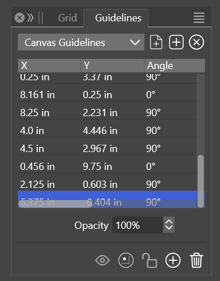This screenshot has width=220, height=281.
Task: Collapse panel using the double chevron icon
Action: click(x=30, y=18)
